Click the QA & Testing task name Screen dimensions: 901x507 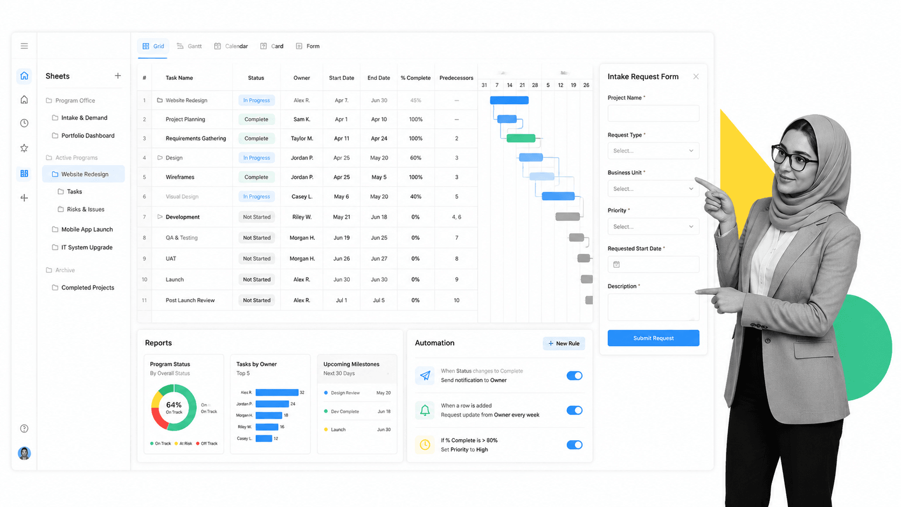point(182,238)
